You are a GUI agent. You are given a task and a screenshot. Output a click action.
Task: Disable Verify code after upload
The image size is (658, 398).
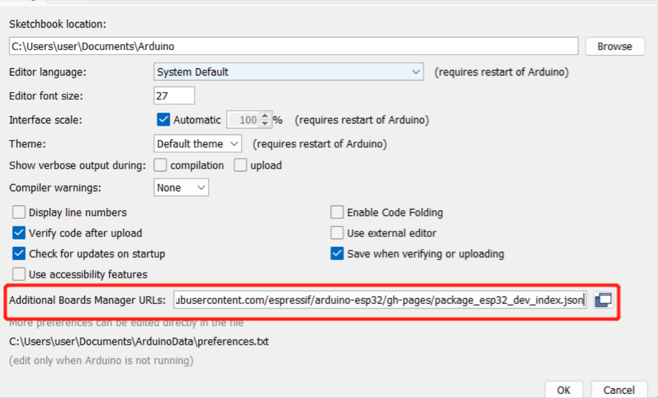19,233
